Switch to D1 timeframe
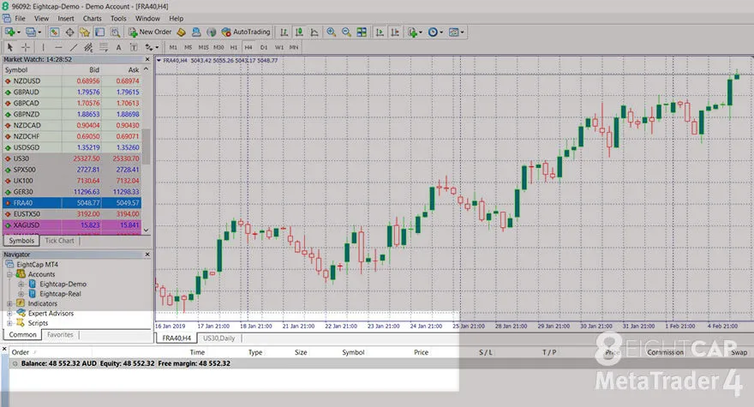Viewport: 754px width, 407px height. click(x=264, y=47)
